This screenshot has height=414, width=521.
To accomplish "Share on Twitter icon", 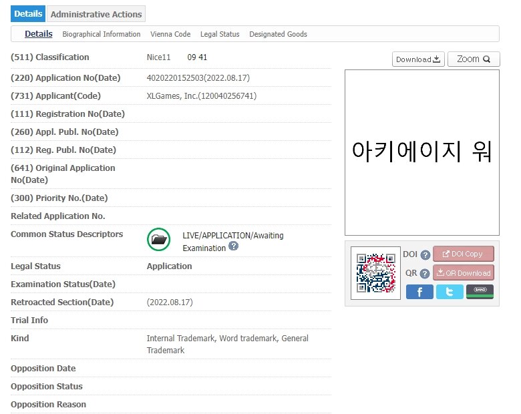I will click(x=450, y=292).
